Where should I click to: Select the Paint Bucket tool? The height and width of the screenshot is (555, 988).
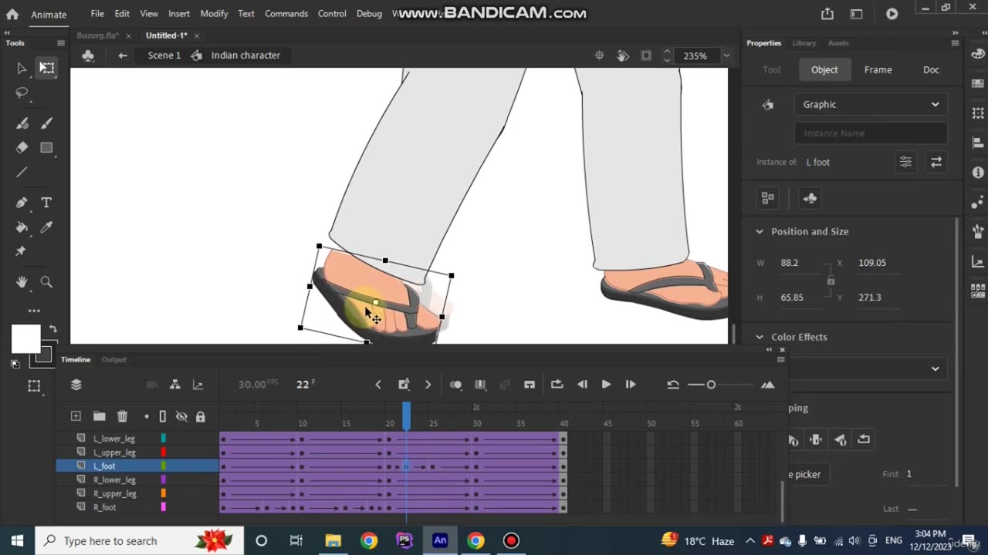(x=22, y=227)
